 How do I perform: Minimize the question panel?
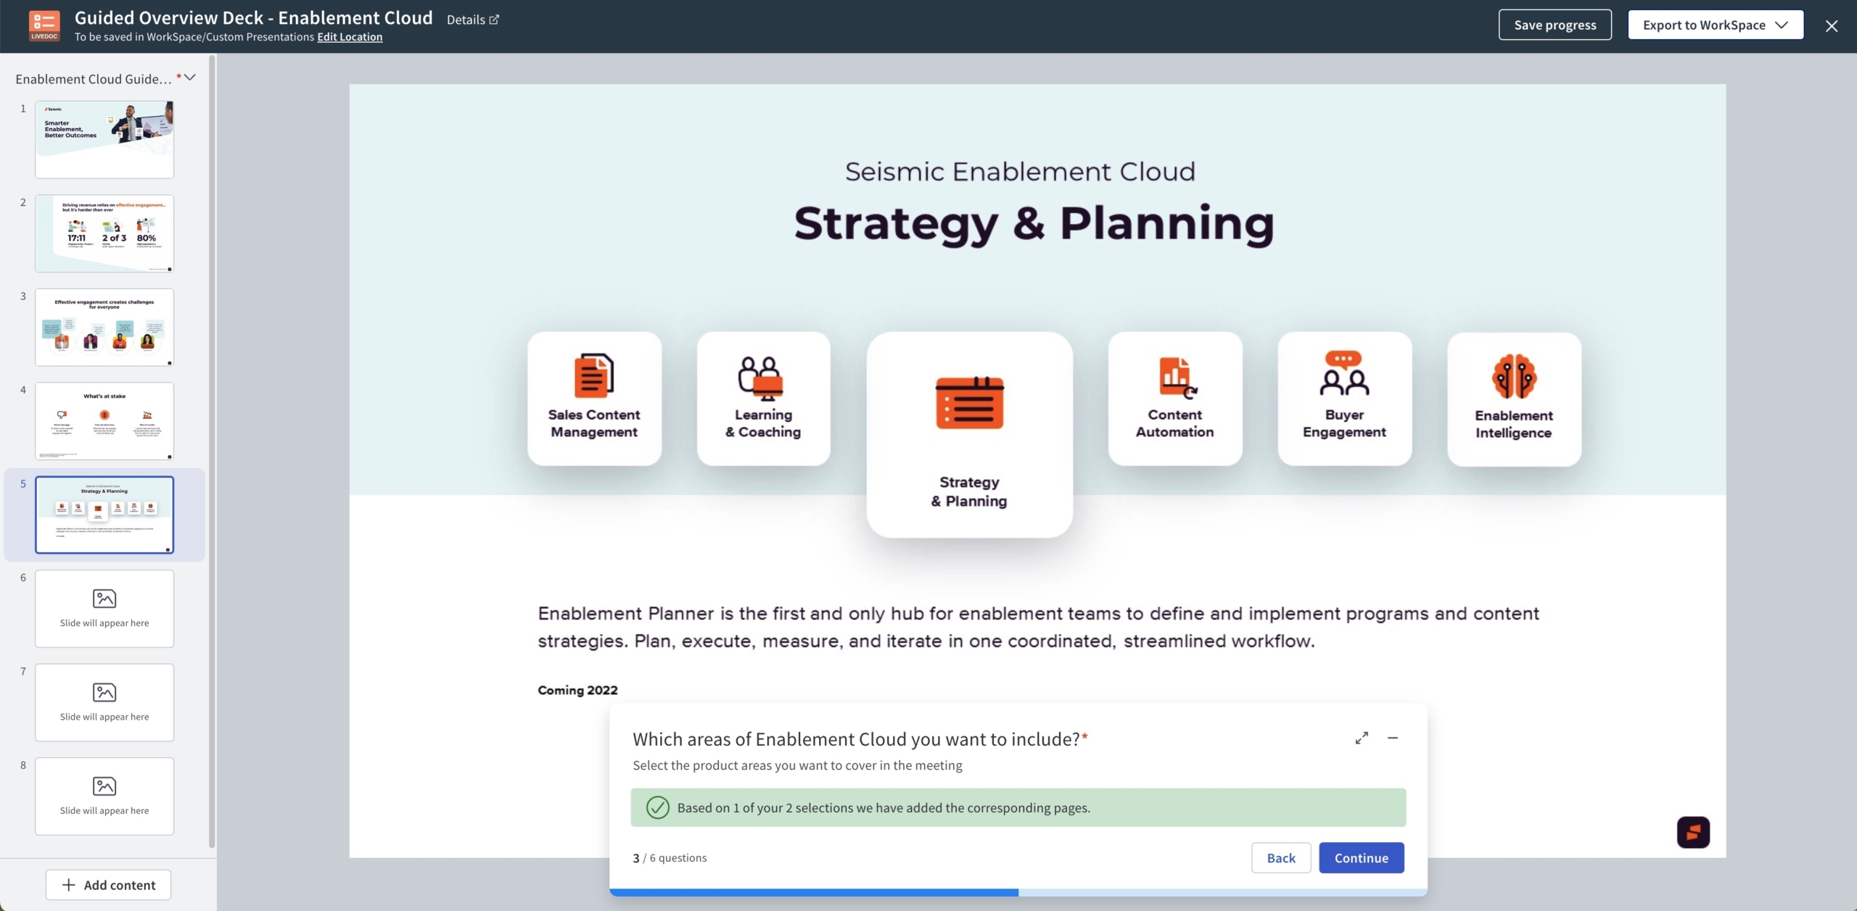[x=1393, y=738]
